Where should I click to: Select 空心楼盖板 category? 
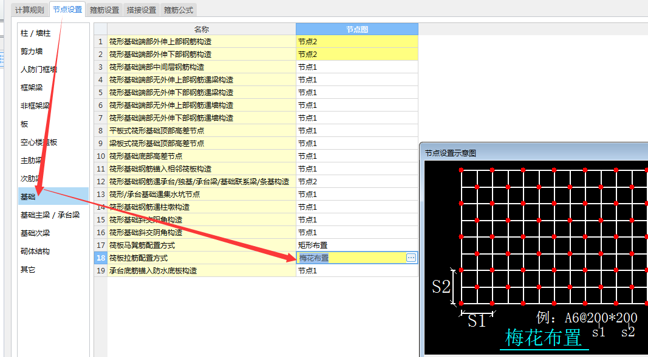53,142
